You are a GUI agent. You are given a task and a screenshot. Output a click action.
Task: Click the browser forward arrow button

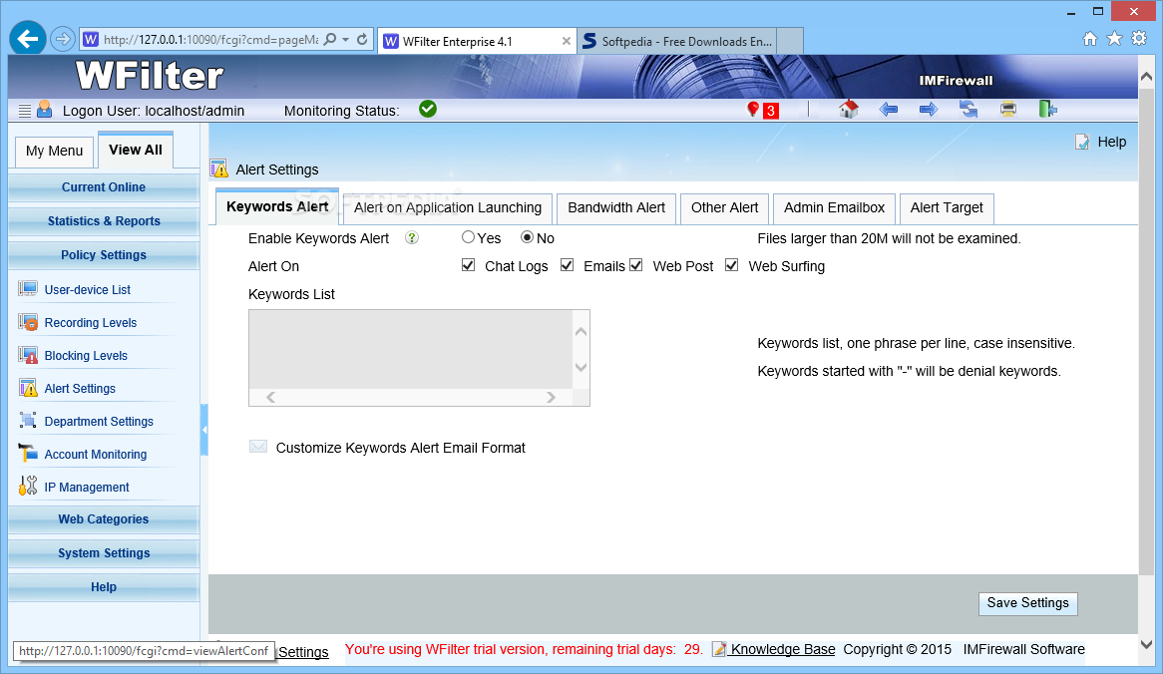coord(63,39)
